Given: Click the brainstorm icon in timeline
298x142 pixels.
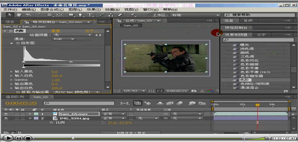Looking at the screenshot, I should [x=191, y=103].
